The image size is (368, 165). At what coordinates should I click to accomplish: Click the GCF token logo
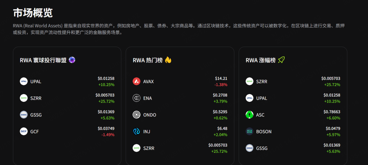24,131
